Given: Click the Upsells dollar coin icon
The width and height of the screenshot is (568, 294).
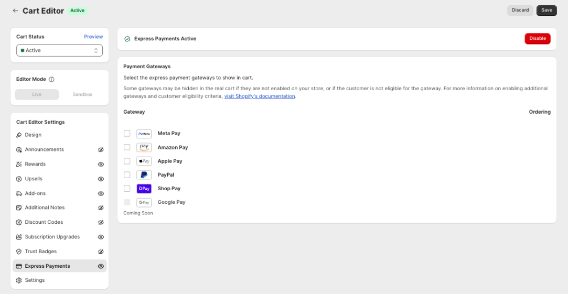Looking at the screenshot, I should coord(19,179).
